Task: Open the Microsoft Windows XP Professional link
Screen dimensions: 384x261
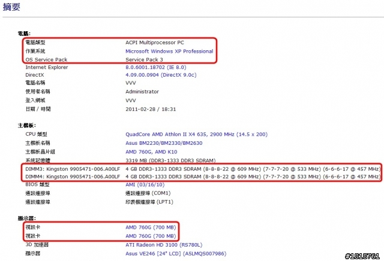Action: (169, 51)
